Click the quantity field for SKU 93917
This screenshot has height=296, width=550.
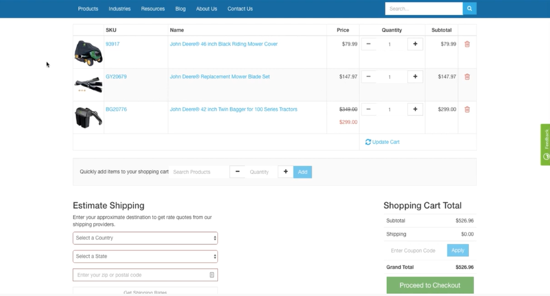(x=391, y=44)
